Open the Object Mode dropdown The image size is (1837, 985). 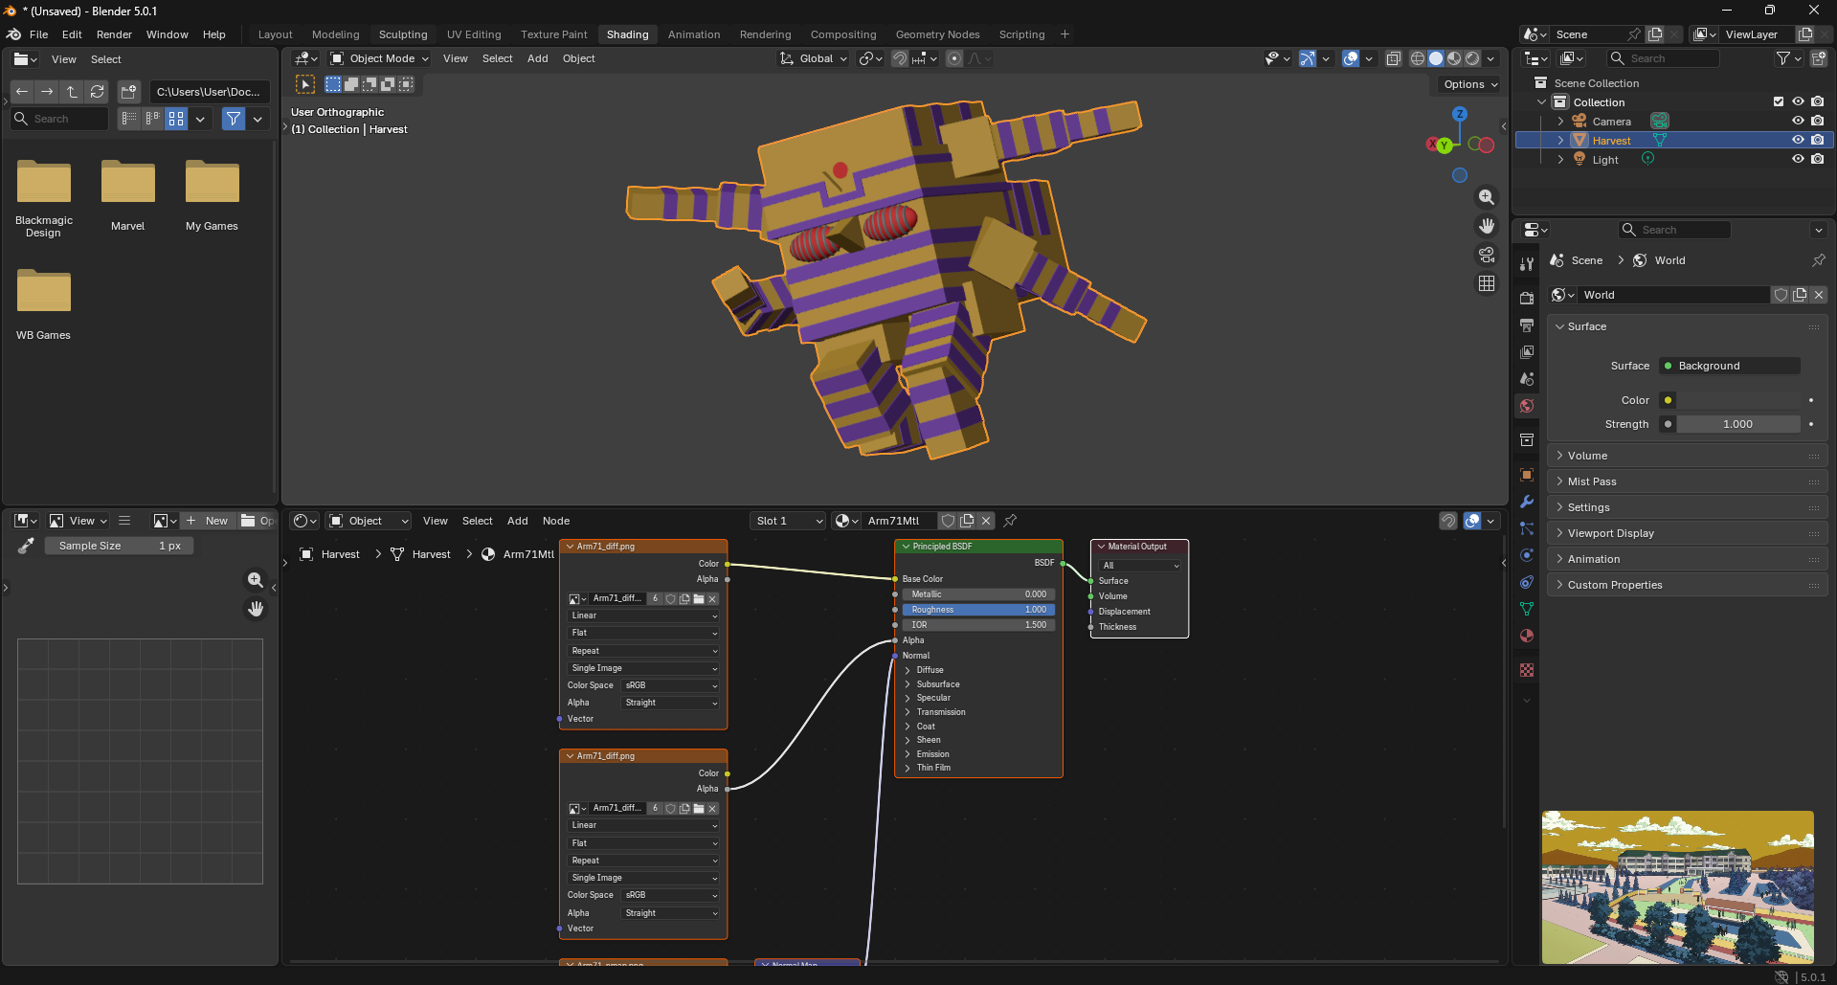pos(379,58)
